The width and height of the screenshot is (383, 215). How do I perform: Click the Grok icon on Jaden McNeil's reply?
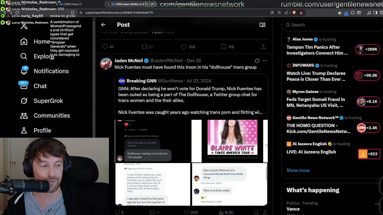[257, 61]
